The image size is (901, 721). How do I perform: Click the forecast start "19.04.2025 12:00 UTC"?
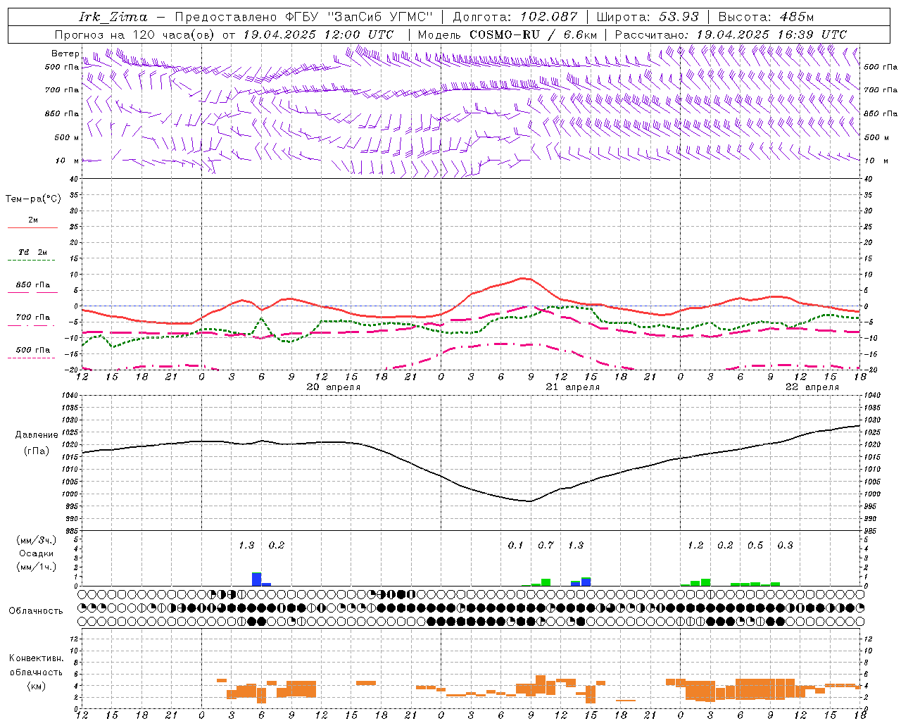point(318,35)
